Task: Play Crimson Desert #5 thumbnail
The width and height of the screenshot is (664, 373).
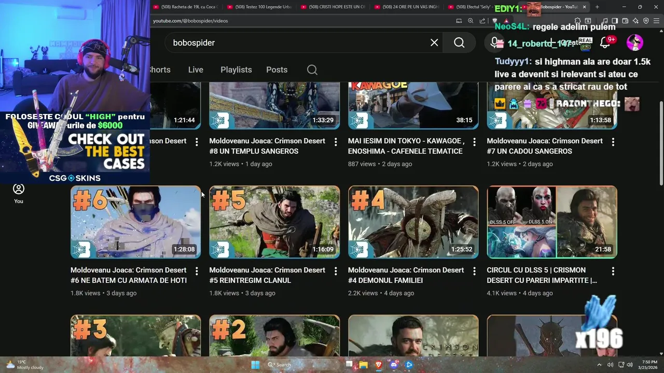Action: click(x=274, y=222)
